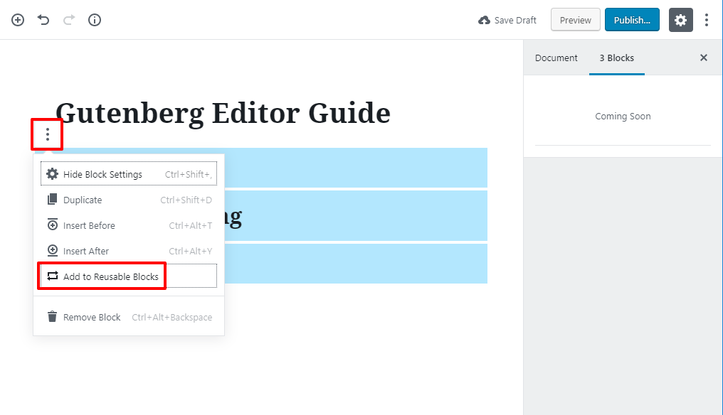Switch to the Document tab
This screenshot has height=415, width=723.
tap(556, 58)
